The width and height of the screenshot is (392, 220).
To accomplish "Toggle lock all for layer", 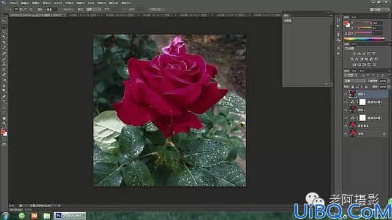I will 366,87.
